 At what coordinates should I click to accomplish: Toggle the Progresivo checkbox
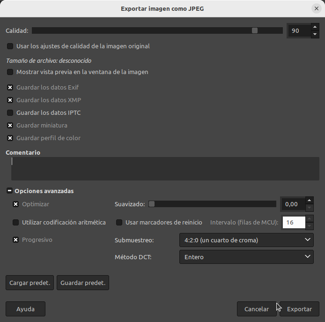[16, 240]
